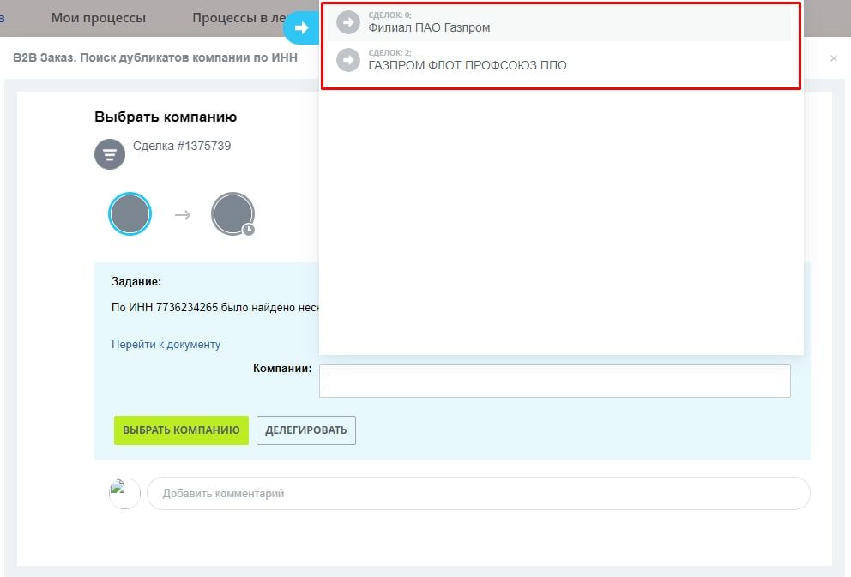This screenshot has width=851, height=577.
Task: Close the task panel with the X
Action: tap(834, 58)
